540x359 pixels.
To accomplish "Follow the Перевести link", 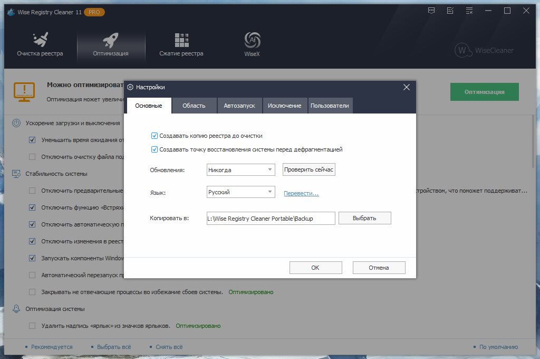I will 301,193.
